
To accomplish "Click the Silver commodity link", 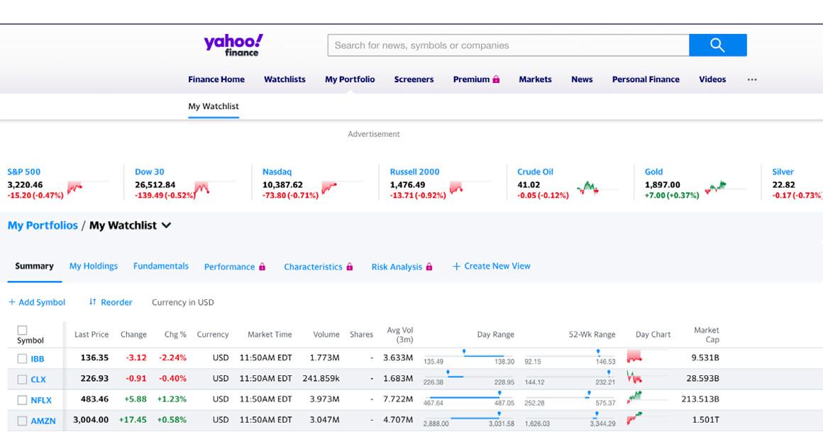I will tap(783, 172).
